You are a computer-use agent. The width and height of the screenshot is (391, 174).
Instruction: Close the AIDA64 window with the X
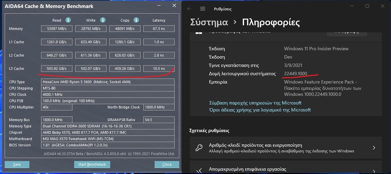click(174, 6)
